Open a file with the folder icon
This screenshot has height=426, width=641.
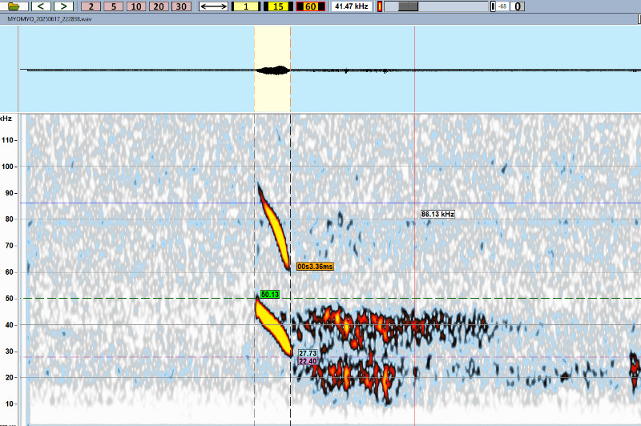pos(14,6)
